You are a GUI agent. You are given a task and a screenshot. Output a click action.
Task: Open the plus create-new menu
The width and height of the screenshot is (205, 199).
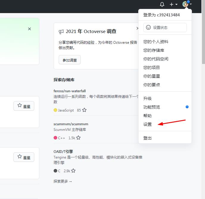(173, 4)
